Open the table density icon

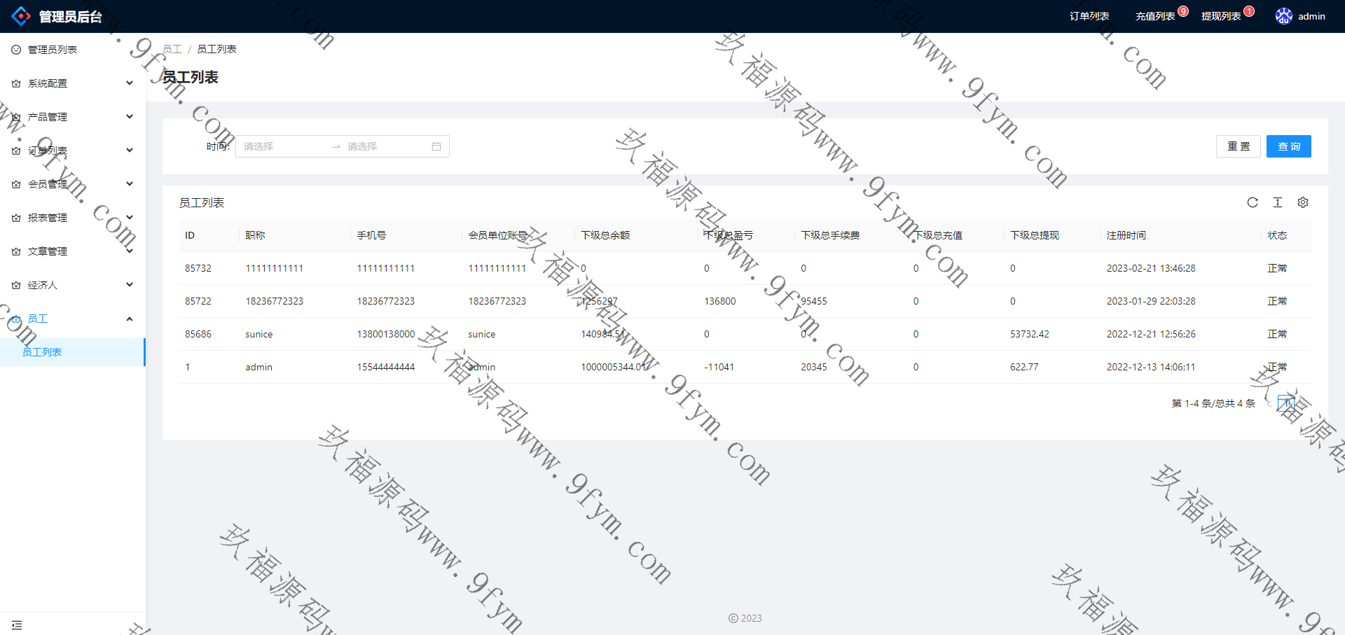[1278, 202]
